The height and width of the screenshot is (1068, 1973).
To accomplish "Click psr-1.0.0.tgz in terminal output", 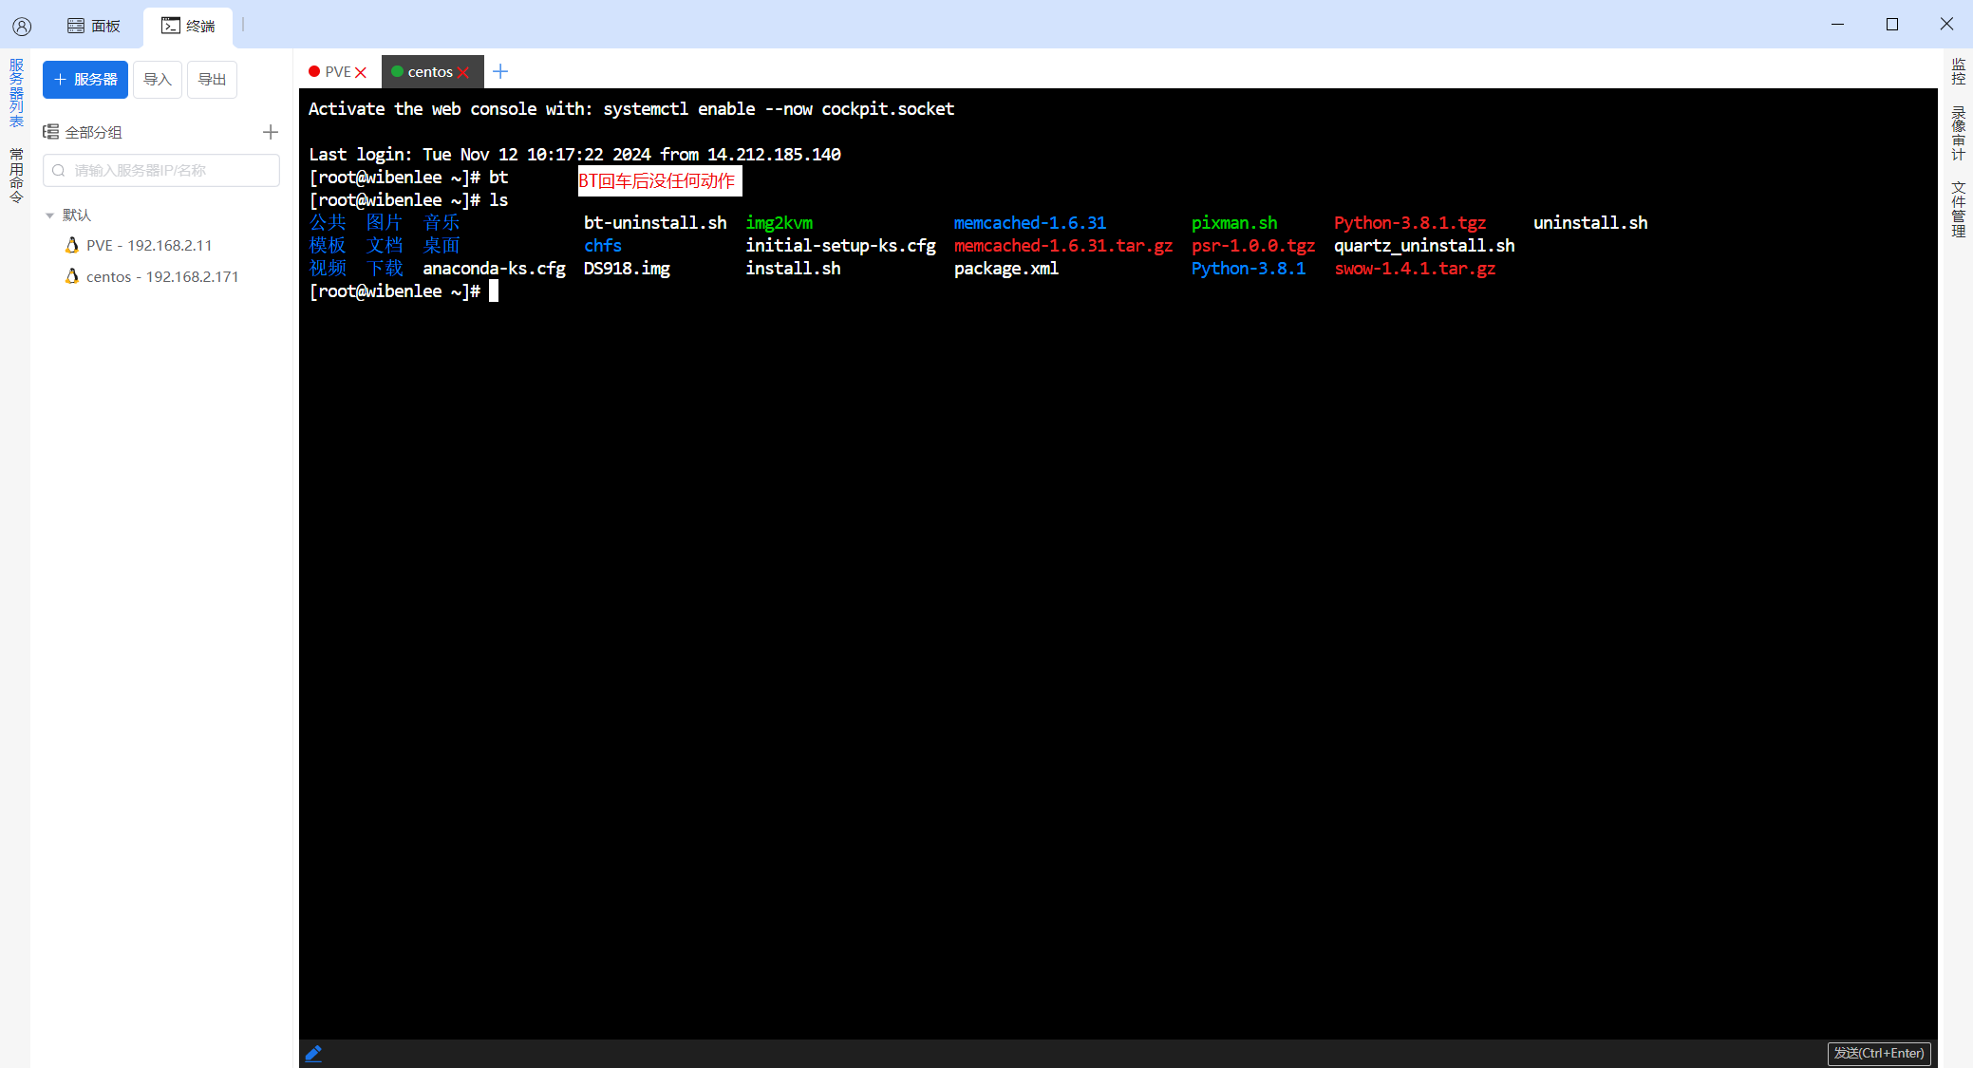I will [x=1253, y=246].
